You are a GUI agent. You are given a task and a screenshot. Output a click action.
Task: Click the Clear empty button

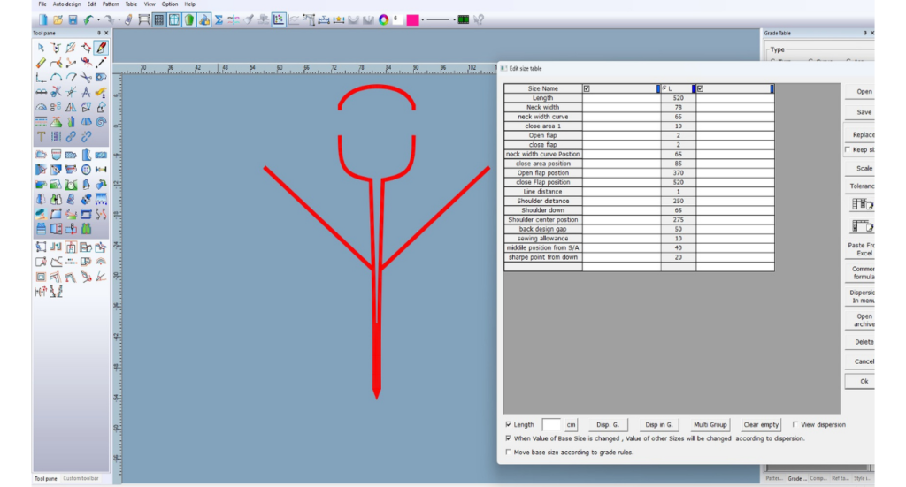click(761, 424)
